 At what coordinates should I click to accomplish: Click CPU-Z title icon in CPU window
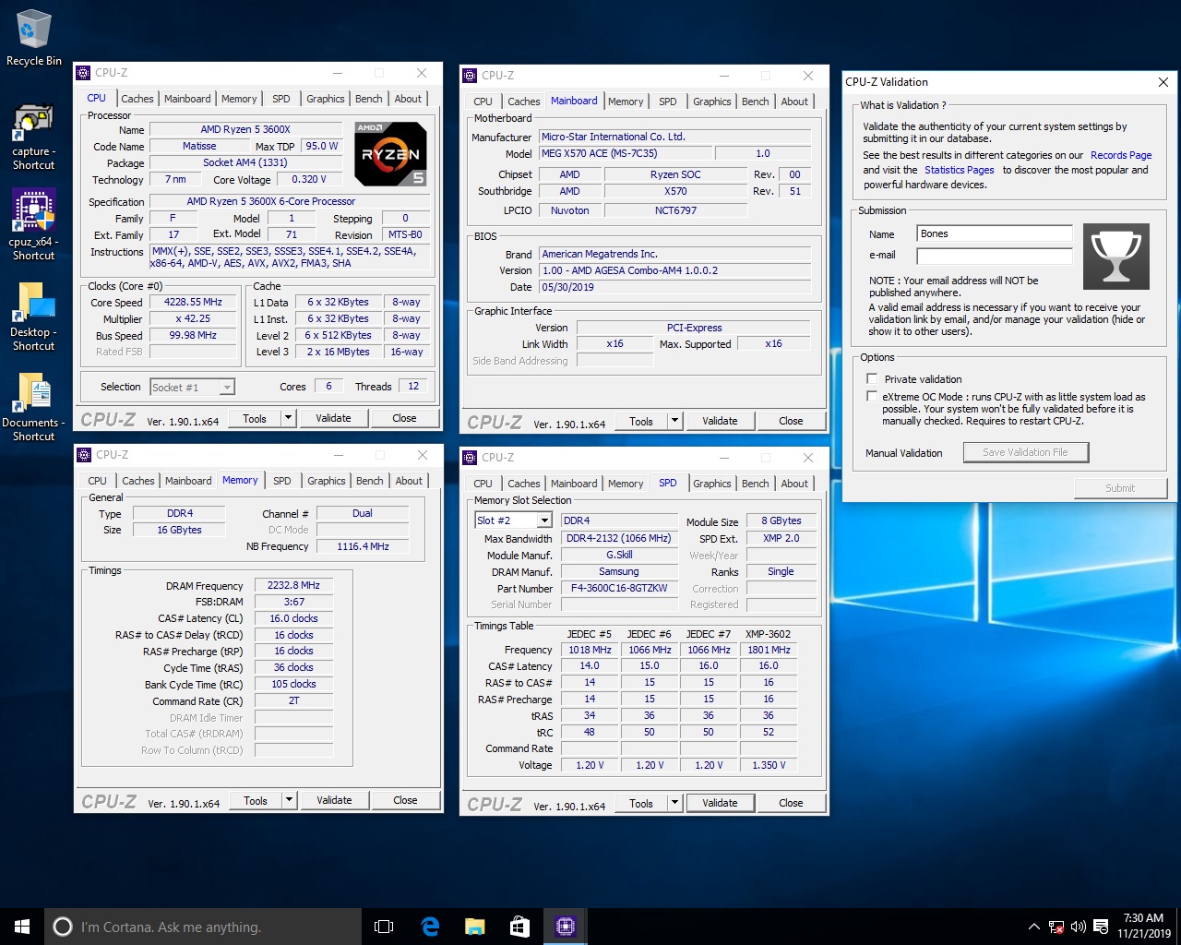pos(84,73)
